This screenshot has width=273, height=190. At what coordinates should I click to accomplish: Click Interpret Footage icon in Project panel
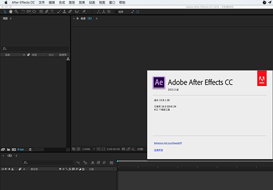pyautogui.click(x=3, y=149)
